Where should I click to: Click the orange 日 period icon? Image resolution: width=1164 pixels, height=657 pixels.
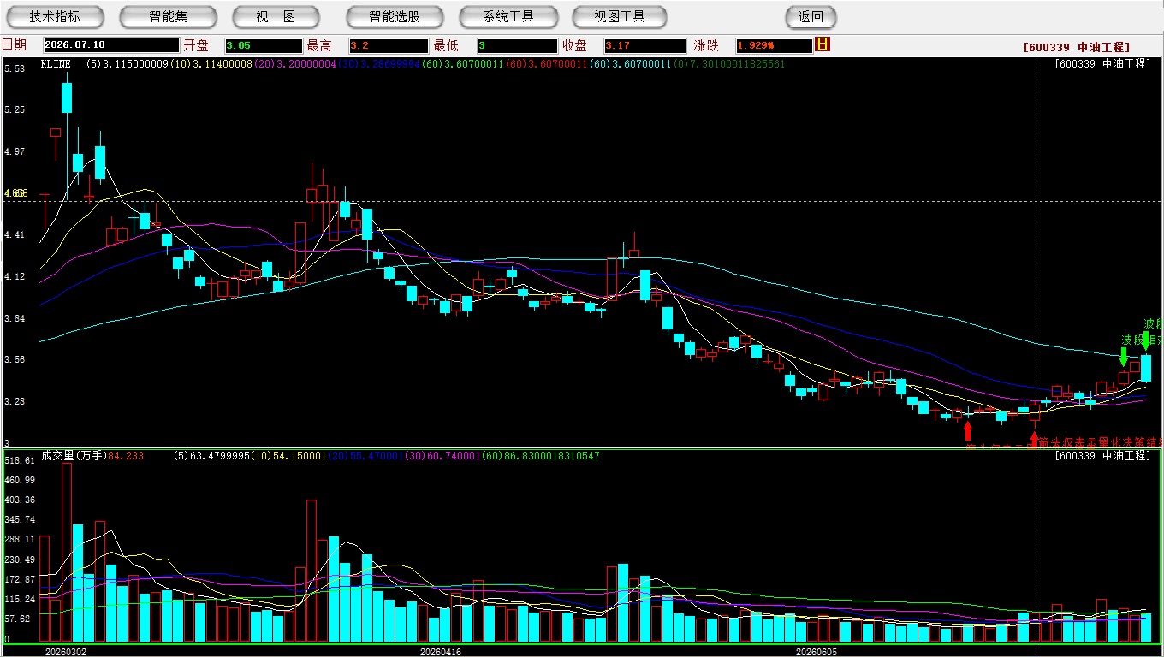823,44
